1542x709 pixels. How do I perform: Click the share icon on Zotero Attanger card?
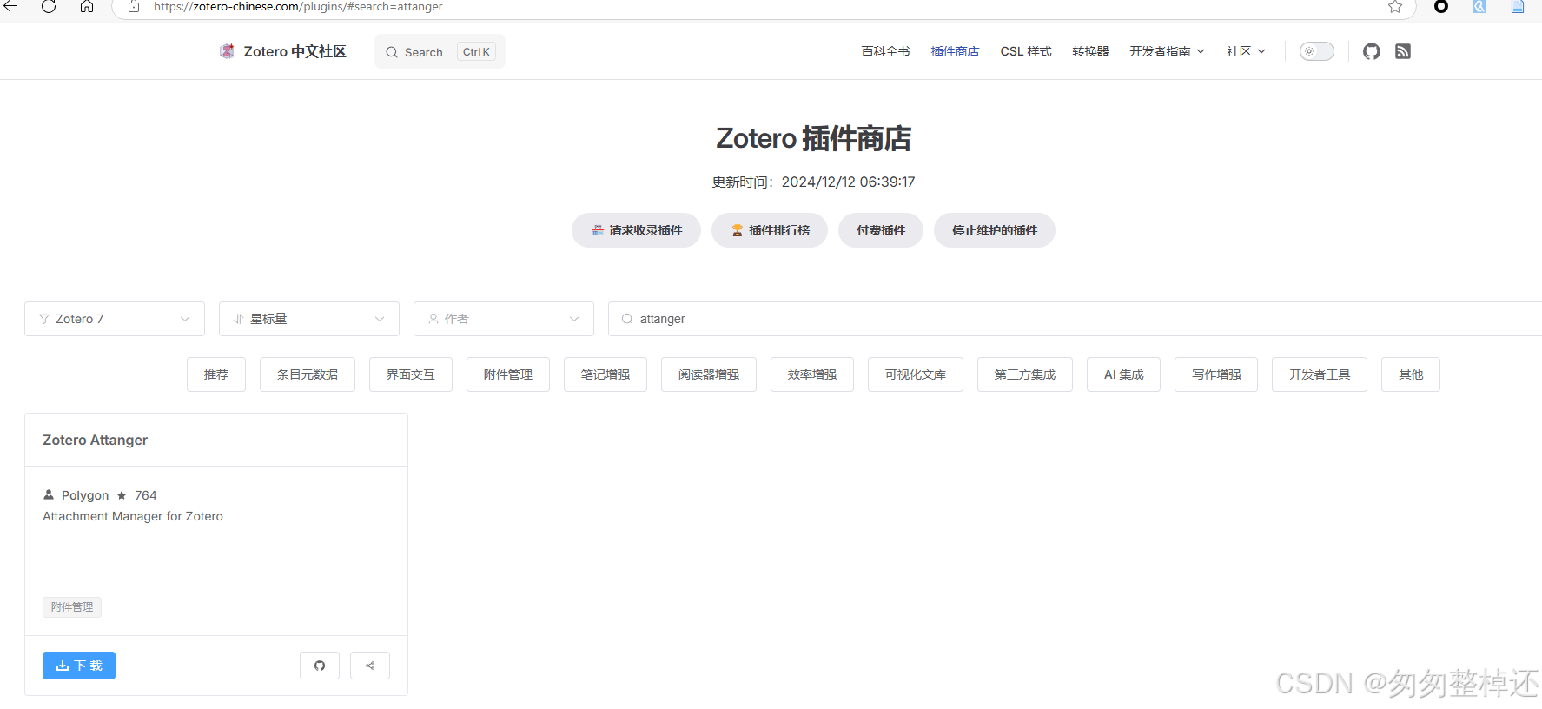click(x=370, y=666)
